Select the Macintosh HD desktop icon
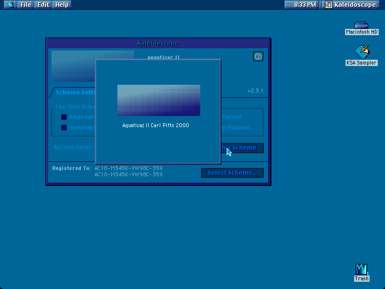The height and width of the screenshot is (289, 385). coord(361,28)
